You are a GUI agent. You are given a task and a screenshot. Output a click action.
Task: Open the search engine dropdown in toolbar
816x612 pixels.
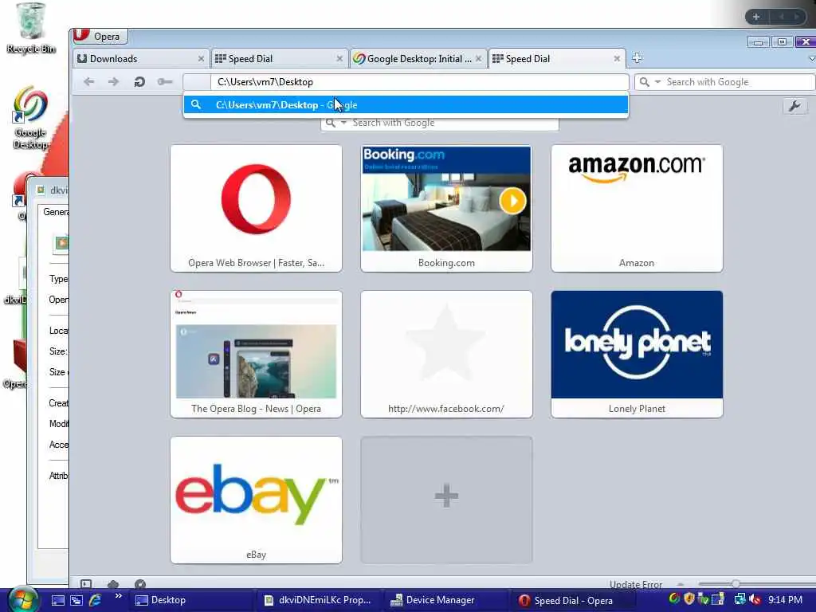click(x=657, y=82)
